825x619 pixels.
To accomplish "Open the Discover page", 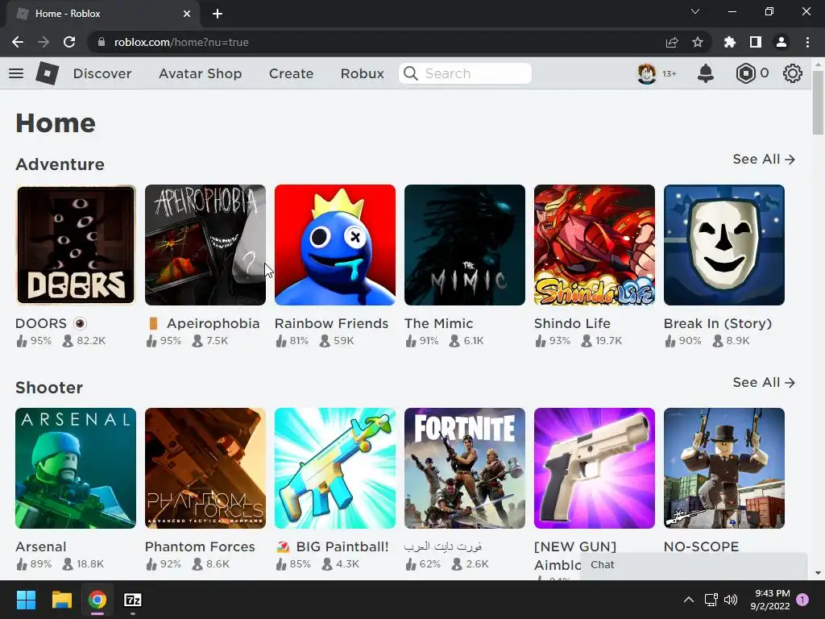I will pyautogui.click(x=102, y=73).
